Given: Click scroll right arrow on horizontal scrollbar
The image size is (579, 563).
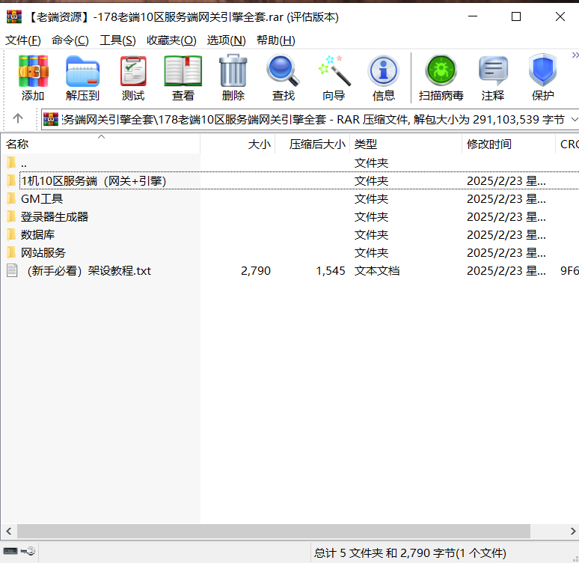Looking at the screenshot, I should point(573,532).
